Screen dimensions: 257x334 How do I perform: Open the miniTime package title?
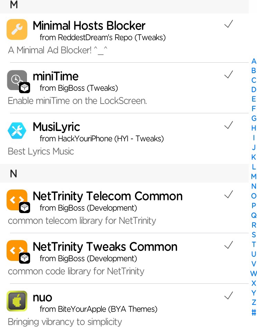coord(56,76)
